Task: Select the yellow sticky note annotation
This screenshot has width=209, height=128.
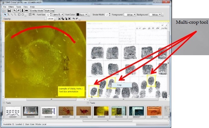Action: [x=71, y=91]
